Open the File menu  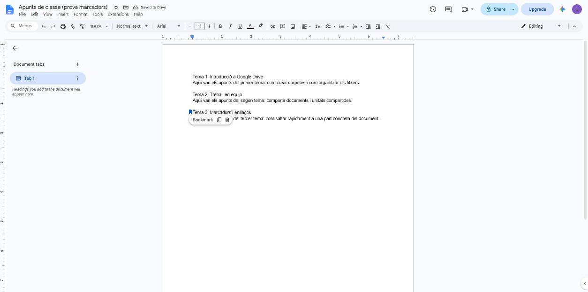22,14
